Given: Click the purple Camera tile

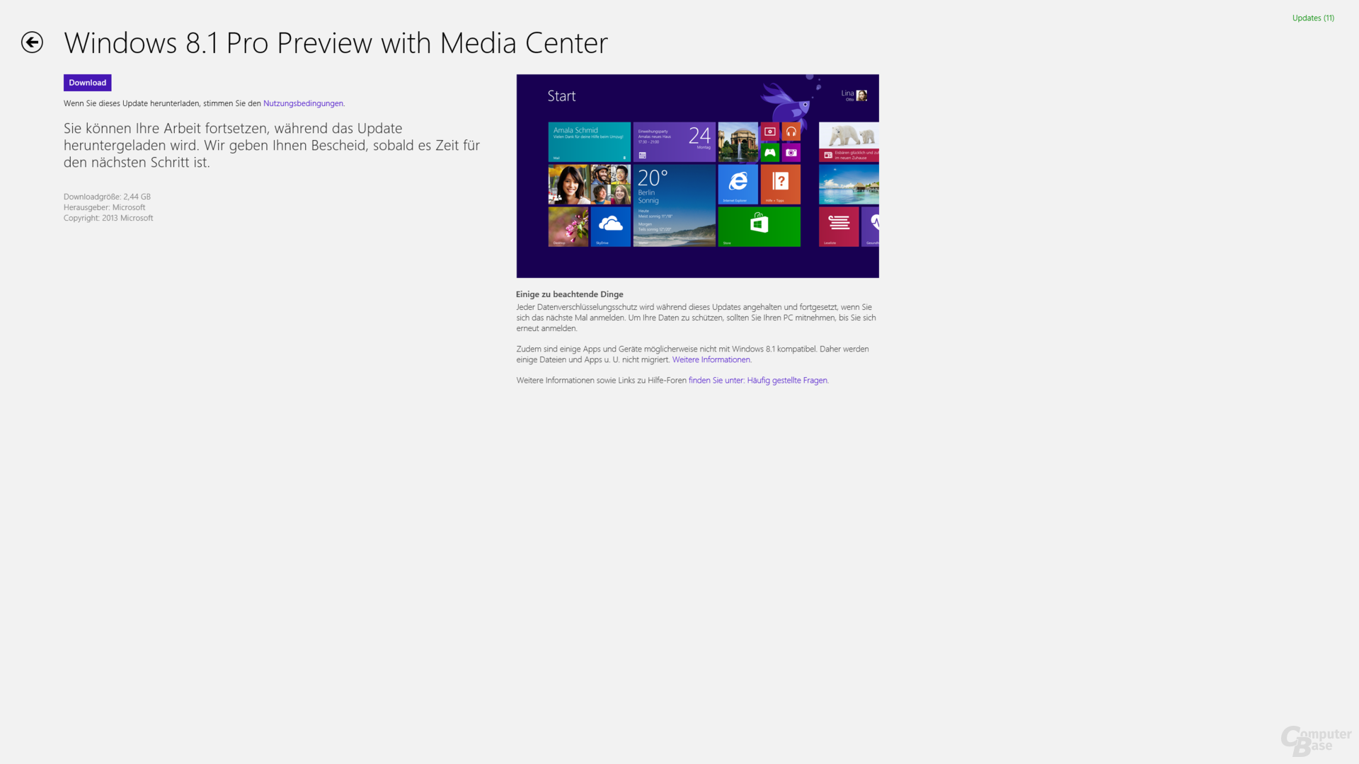Looking at the screenshot, I should 791,153.
